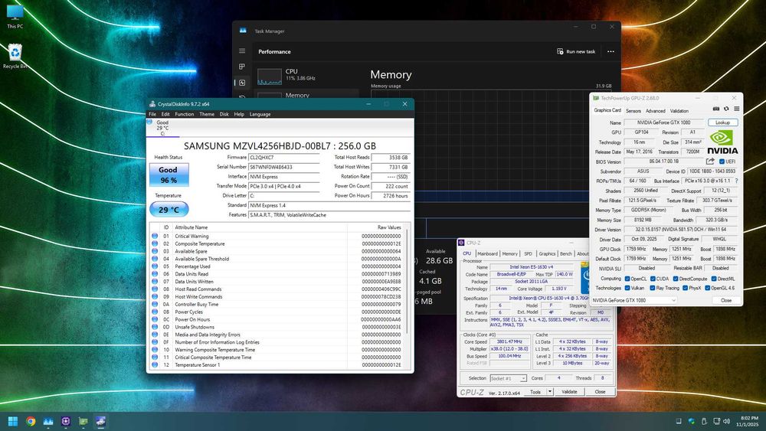The width and height of the screenshot is (766, 431).
Task: Click the Good 96 % health status button
Action: point(168,175)
